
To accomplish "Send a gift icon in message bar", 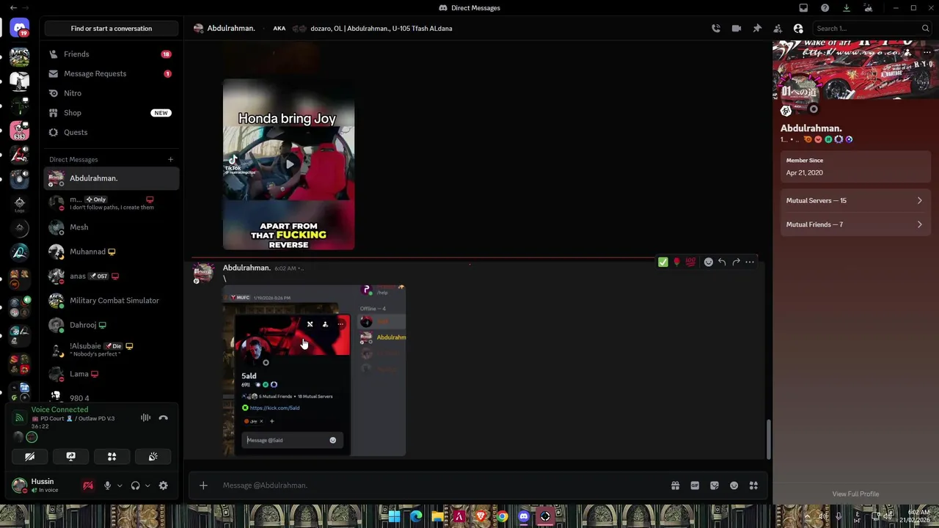I will (x=675, y=485).
